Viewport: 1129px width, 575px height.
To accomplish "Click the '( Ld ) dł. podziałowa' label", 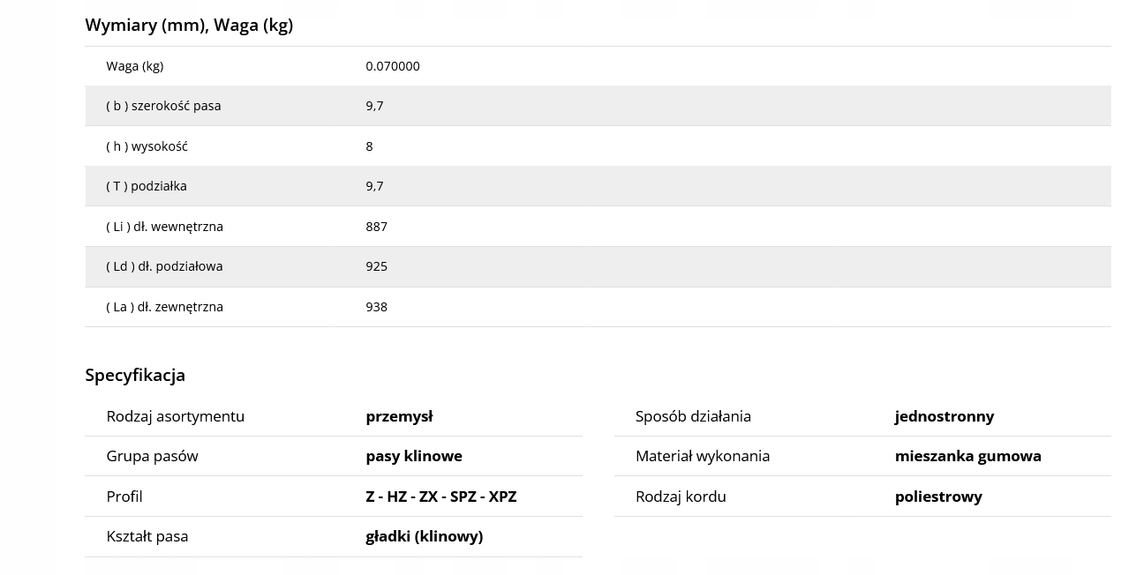I will [164, 266].
